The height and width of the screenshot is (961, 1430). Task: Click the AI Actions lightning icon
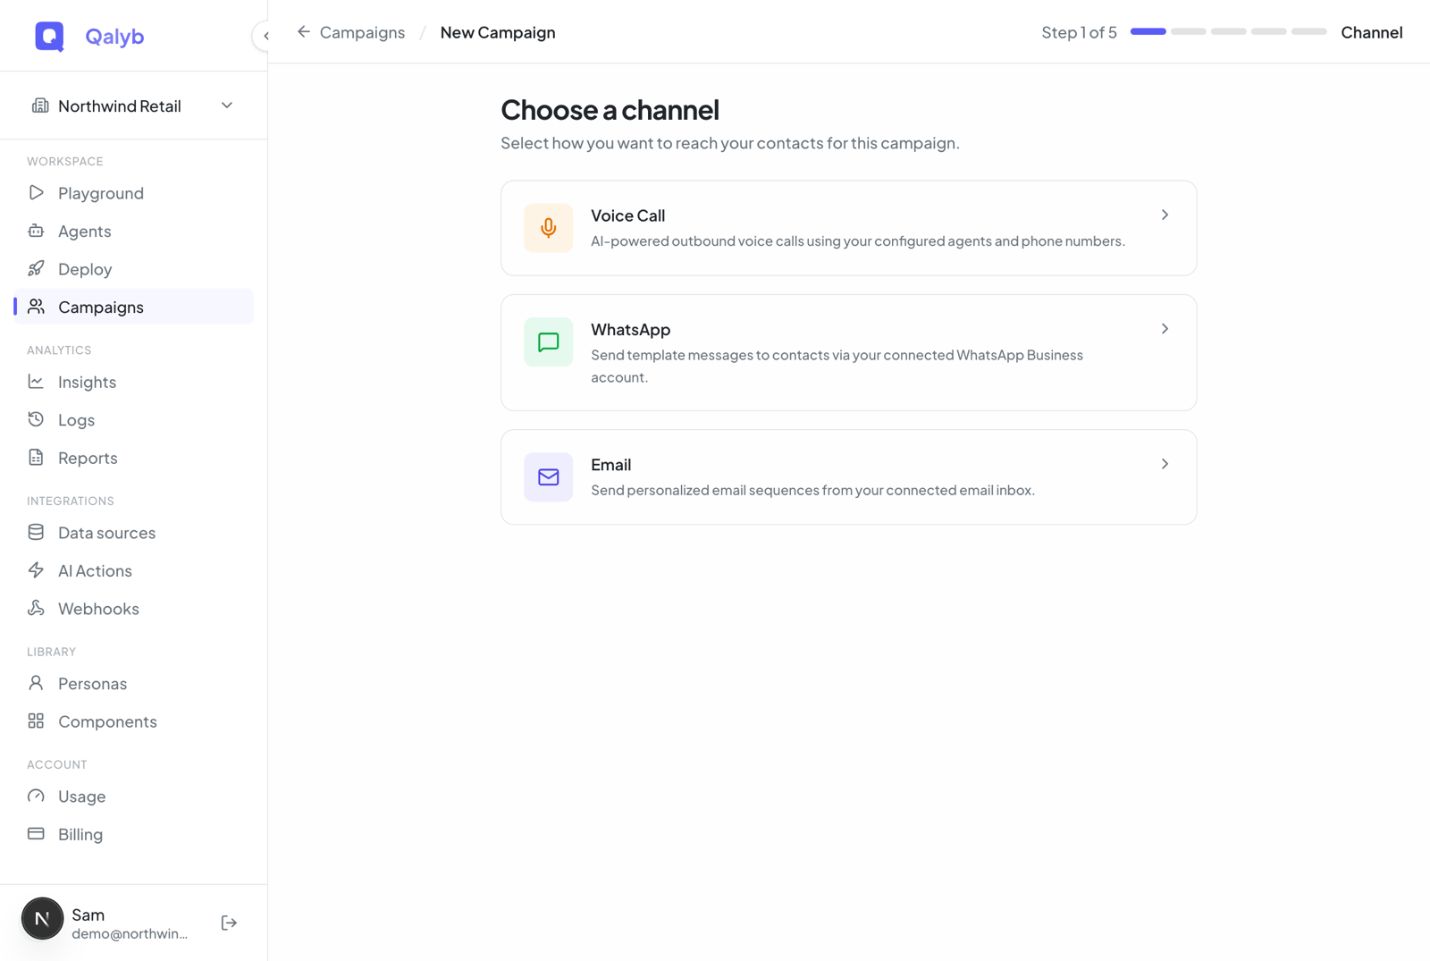pyautogui.click(x=36, y=570)
